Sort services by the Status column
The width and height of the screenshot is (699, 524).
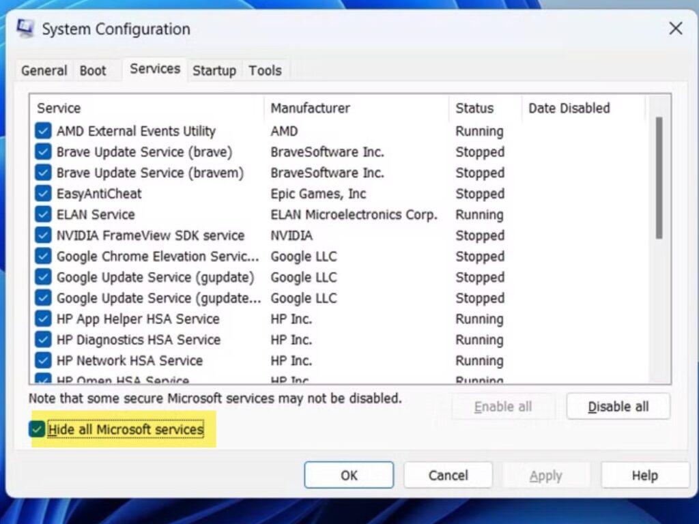pos(474,108)
